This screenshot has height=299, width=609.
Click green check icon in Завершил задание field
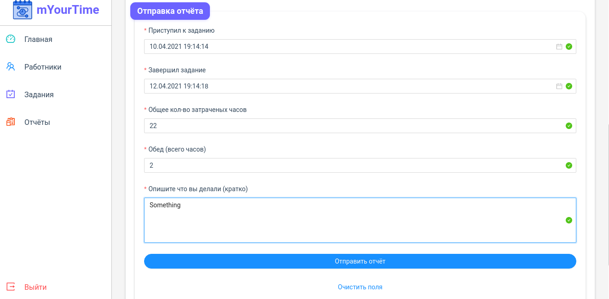tap(569, 86)
